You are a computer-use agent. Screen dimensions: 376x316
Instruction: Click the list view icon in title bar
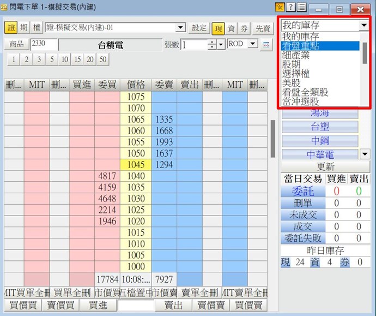pyautogui.click(x=301, y=7)
